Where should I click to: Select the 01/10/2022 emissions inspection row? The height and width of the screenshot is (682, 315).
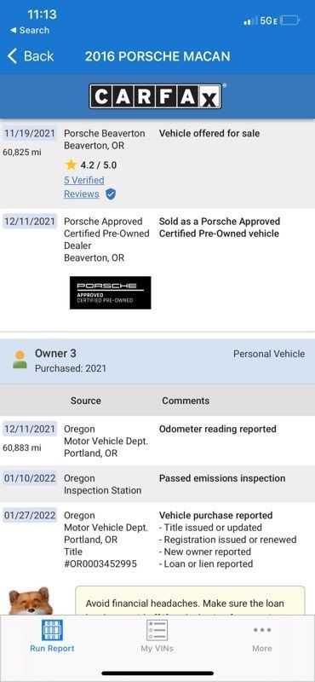pos(157,484)
